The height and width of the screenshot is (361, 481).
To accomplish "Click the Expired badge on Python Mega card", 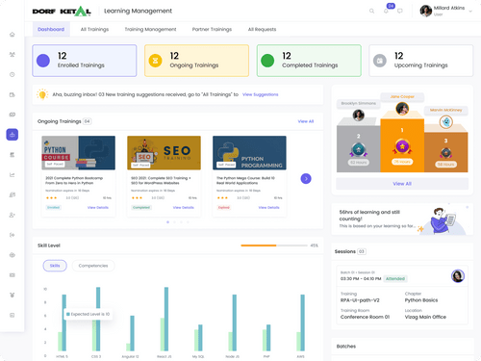I will tap(224, 208).
